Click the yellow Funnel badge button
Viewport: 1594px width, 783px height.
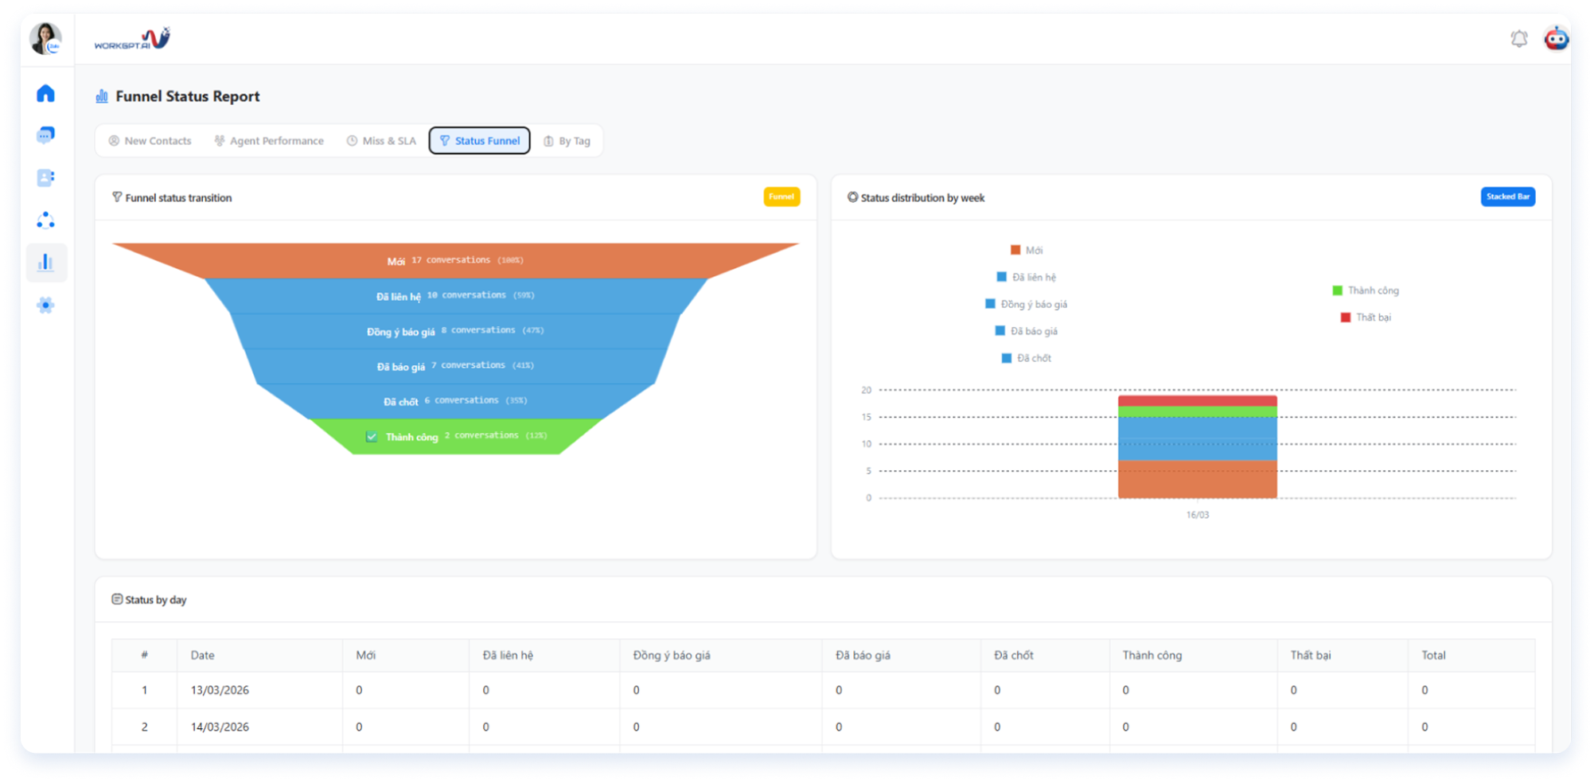click(781, 197)
